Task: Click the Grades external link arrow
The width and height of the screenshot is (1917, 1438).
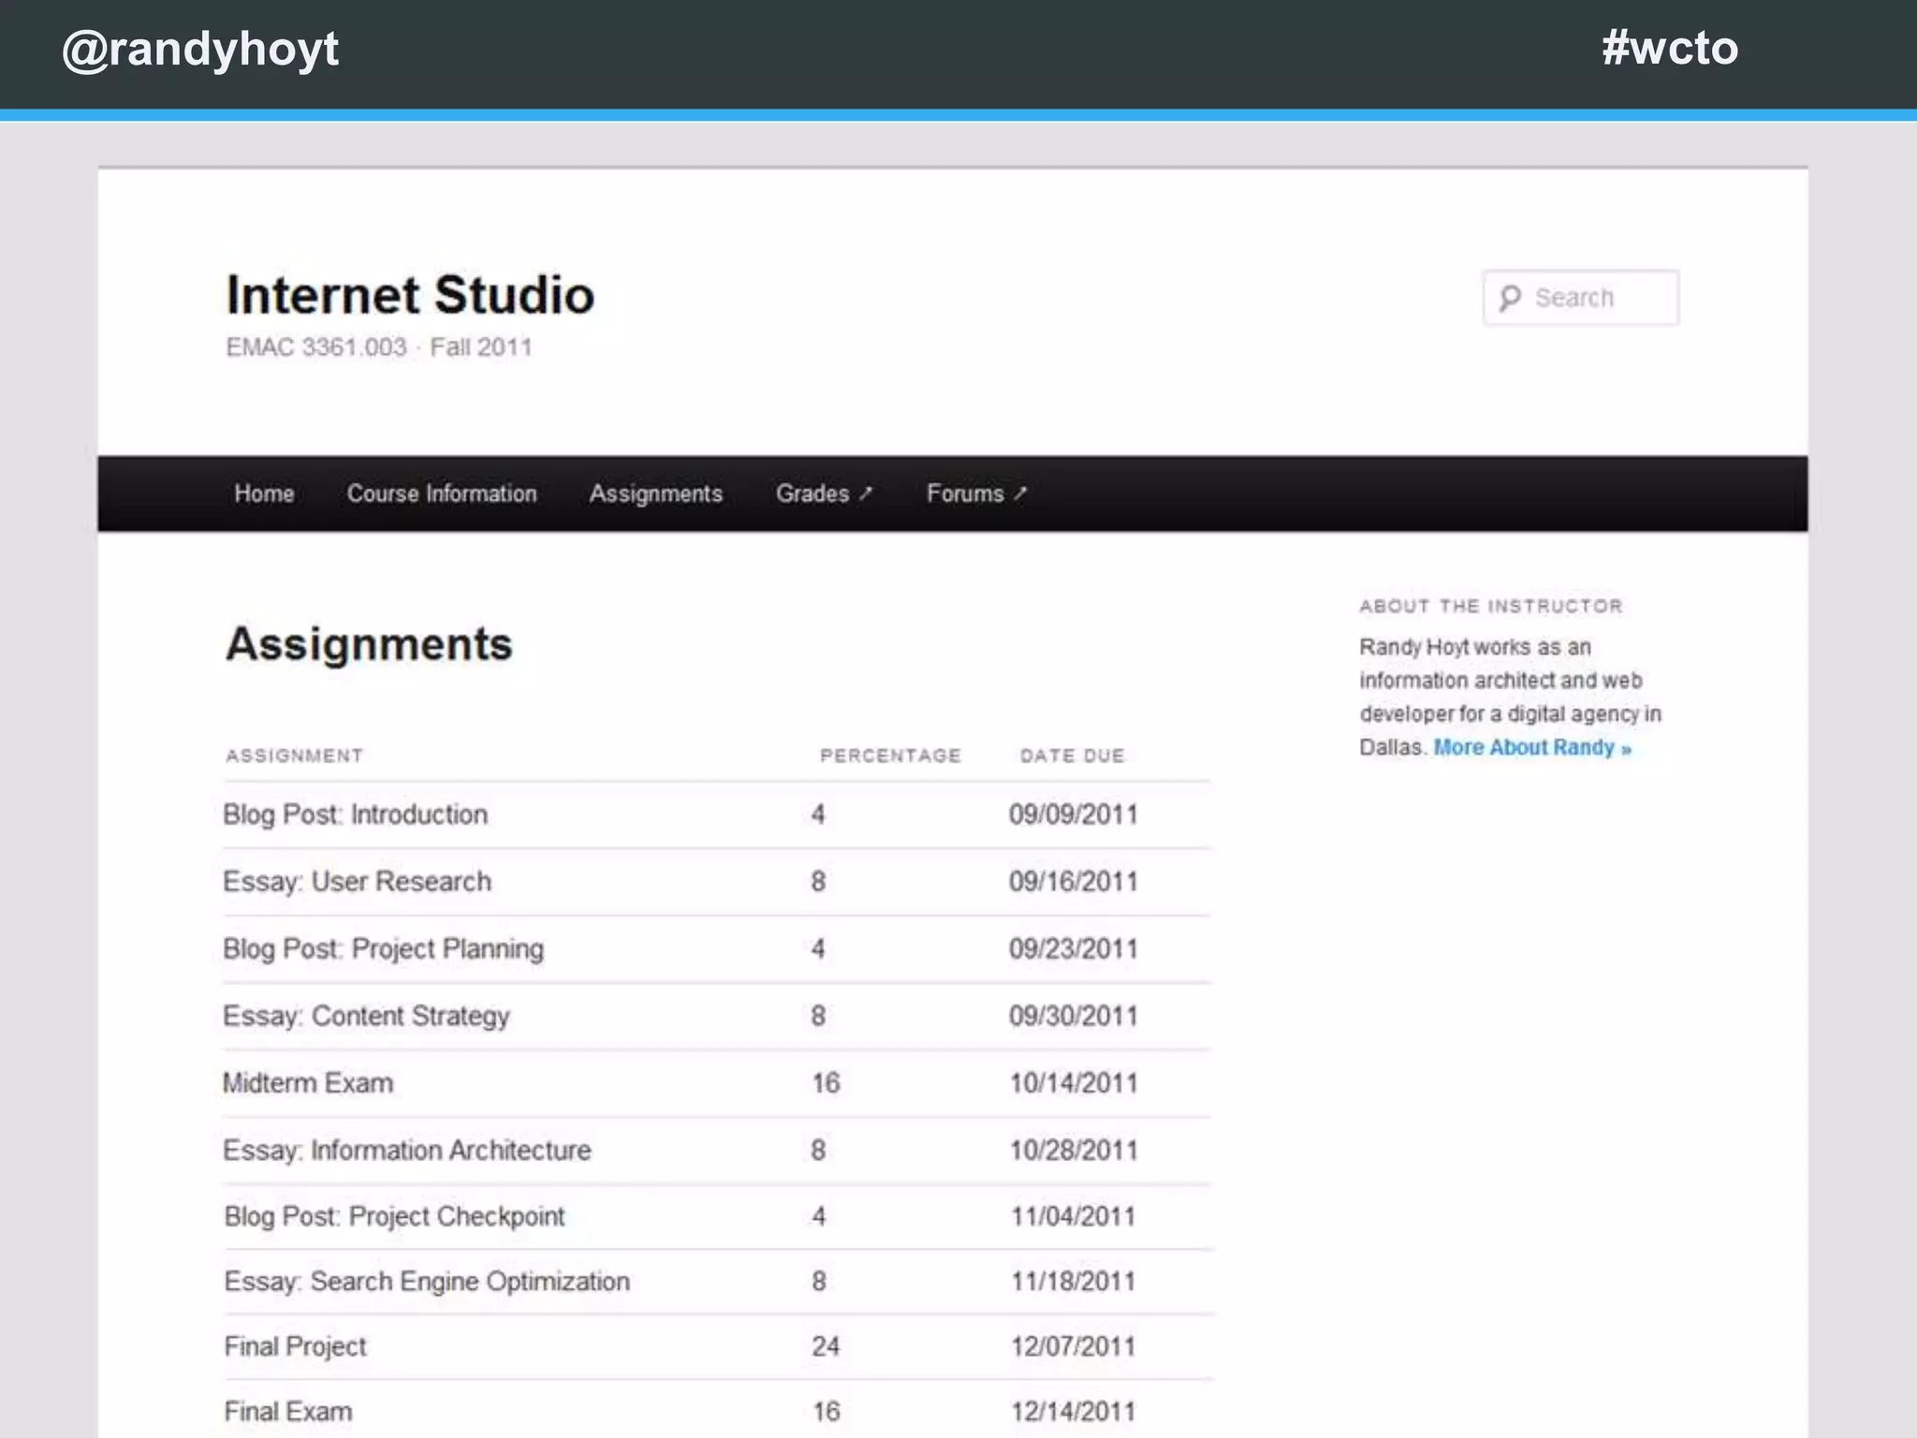Action: 866,492
